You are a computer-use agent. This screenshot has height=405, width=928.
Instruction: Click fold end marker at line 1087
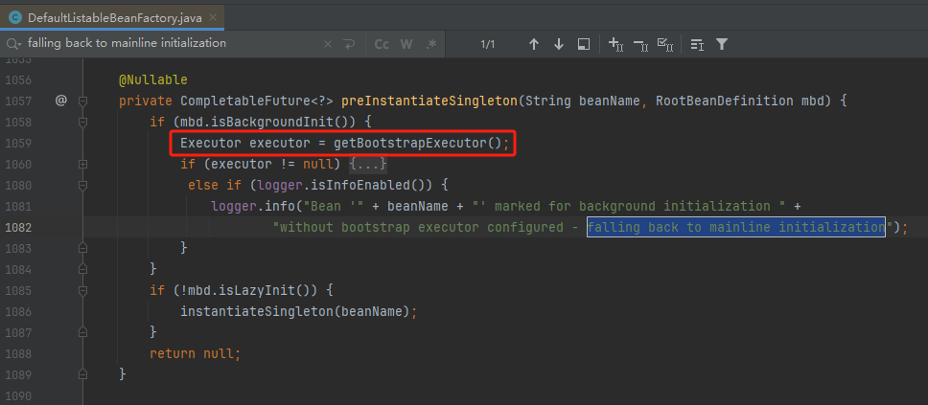coord(82,331)
